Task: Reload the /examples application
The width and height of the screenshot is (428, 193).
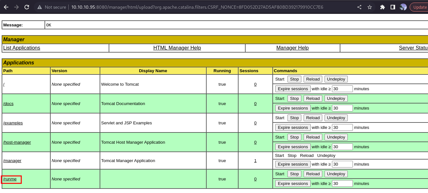Action: coord(313,118)
